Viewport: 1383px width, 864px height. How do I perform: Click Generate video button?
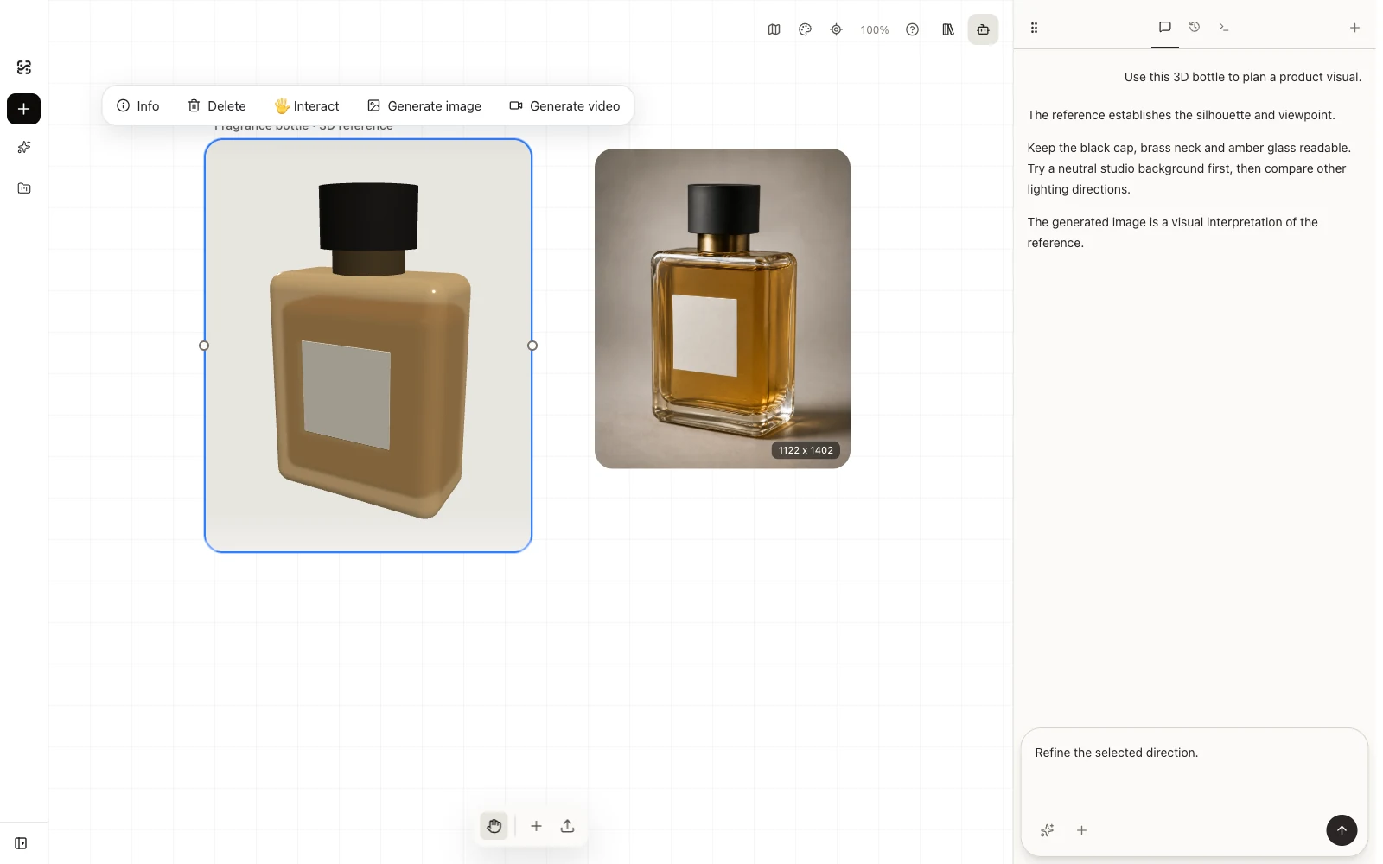pos(564,106)
